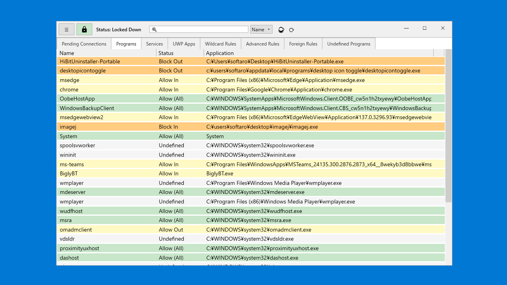
Task: Select the spoolsvworker row
Action: (x=251, y=145)
